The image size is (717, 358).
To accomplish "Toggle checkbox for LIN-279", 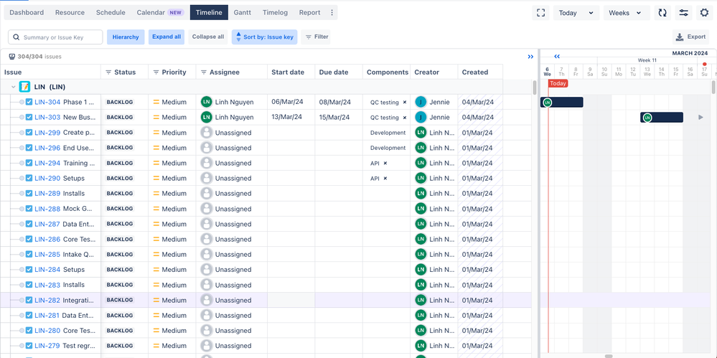I will [x=29, y=345].
